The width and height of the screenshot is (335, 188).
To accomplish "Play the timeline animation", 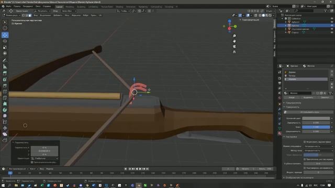I will pyautogui.click(x=140, y=169).
